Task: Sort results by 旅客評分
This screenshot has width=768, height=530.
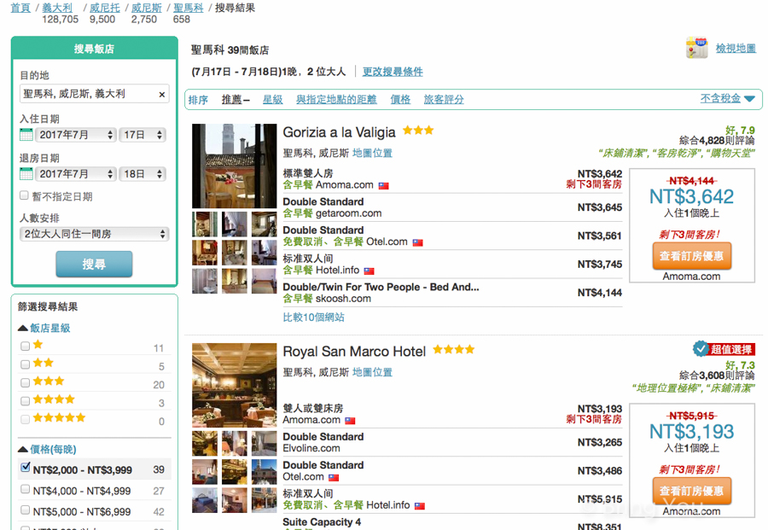Action: tap(444, 100)
